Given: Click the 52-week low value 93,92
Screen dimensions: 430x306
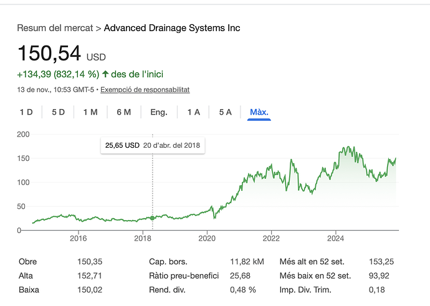Looking at the screenshot, I should (379, 275).
